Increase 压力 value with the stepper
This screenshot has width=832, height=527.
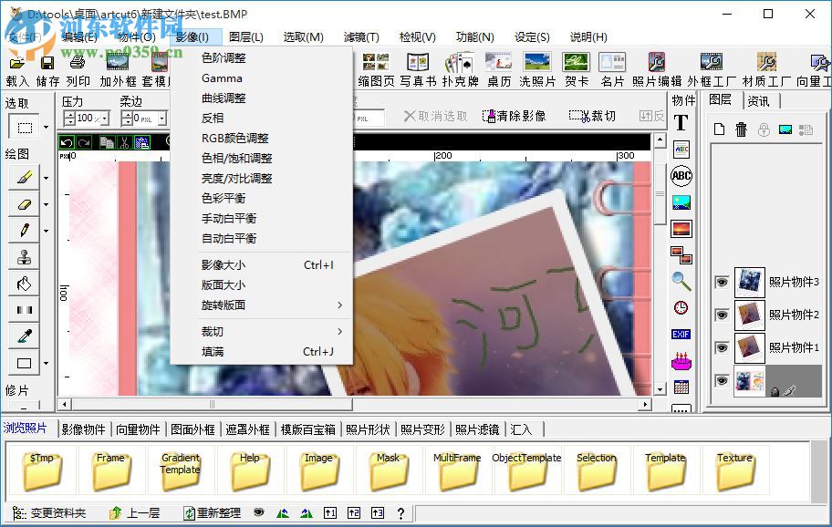pos(70,113)
